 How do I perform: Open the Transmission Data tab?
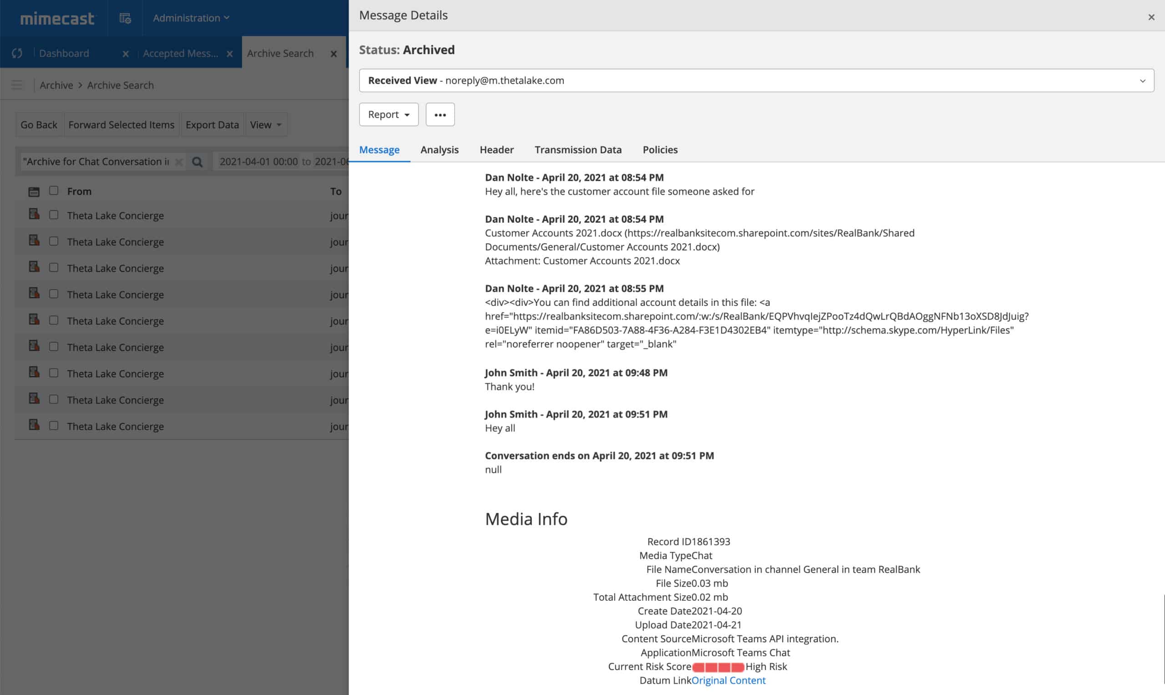578,150
